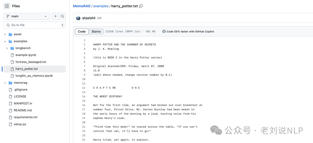Open the LICENSE file
The image size is (313, 143).
click(20, 96)
